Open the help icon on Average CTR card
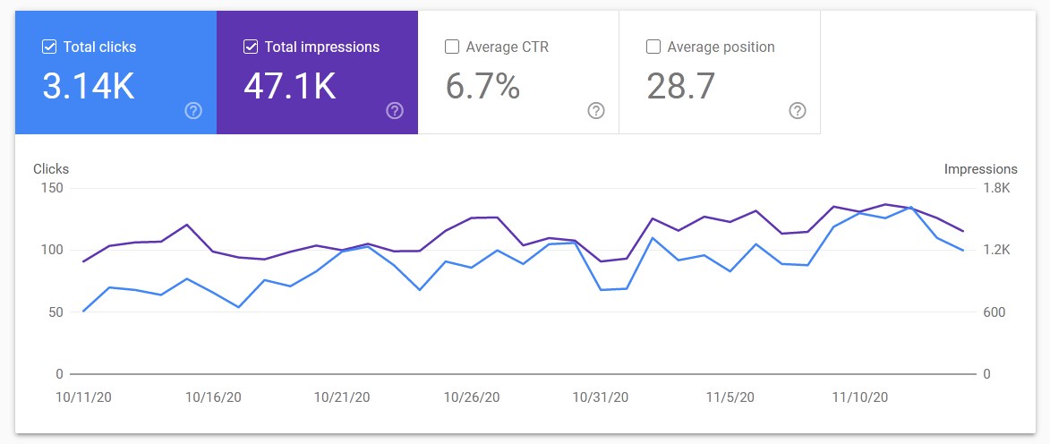1050x444 pixels. [596, 111]
